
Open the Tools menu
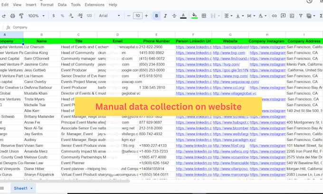pyautogui.click(x=76, y=5)
